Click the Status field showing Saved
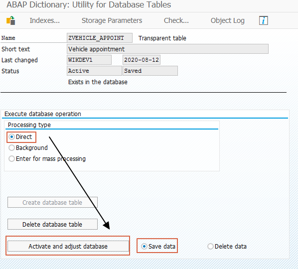 tap(150, 71)
